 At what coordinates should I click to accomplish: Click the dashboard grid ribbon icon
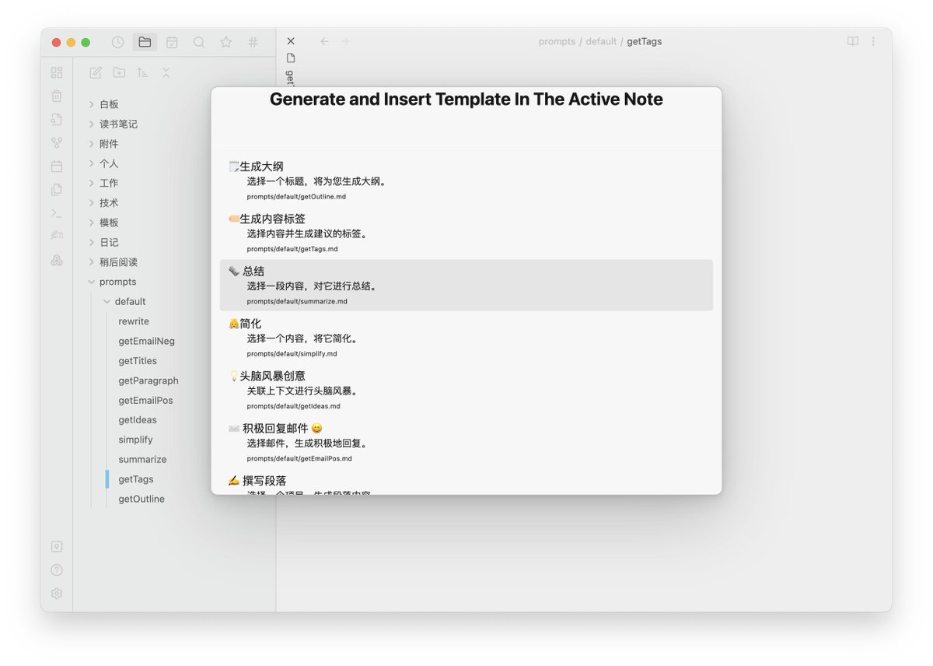tap(57, 72)
